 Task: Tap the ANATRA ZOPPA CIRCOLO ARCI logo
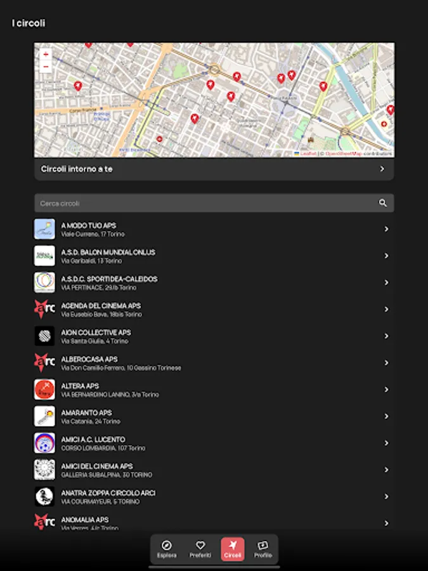point(44,496)
